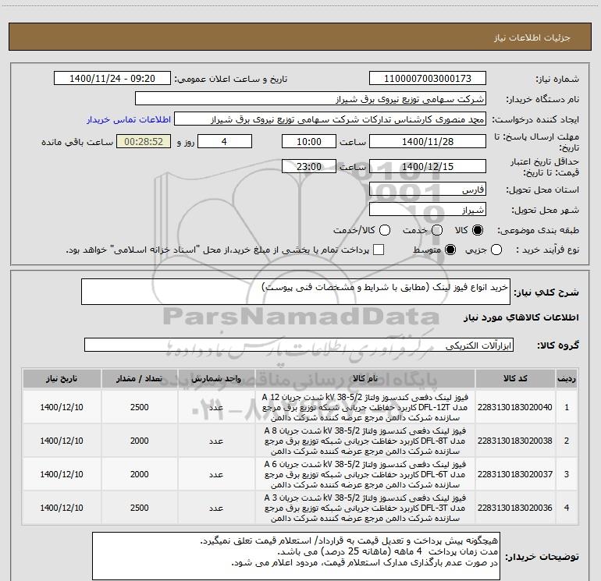Click the remaining days field showing 4

(x=225, y=142)
